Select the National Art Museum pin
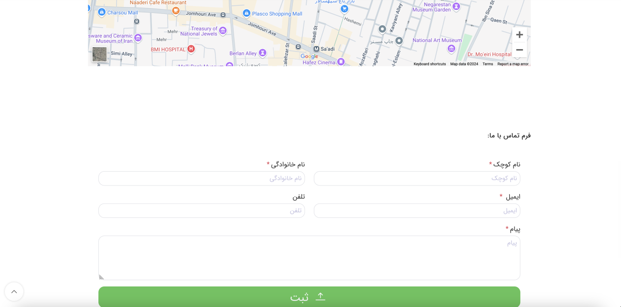 point(451,48)
